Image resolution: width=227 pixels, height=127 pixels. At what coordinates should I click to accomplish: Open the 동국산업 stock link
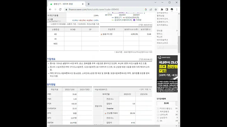tap(160, 16)
